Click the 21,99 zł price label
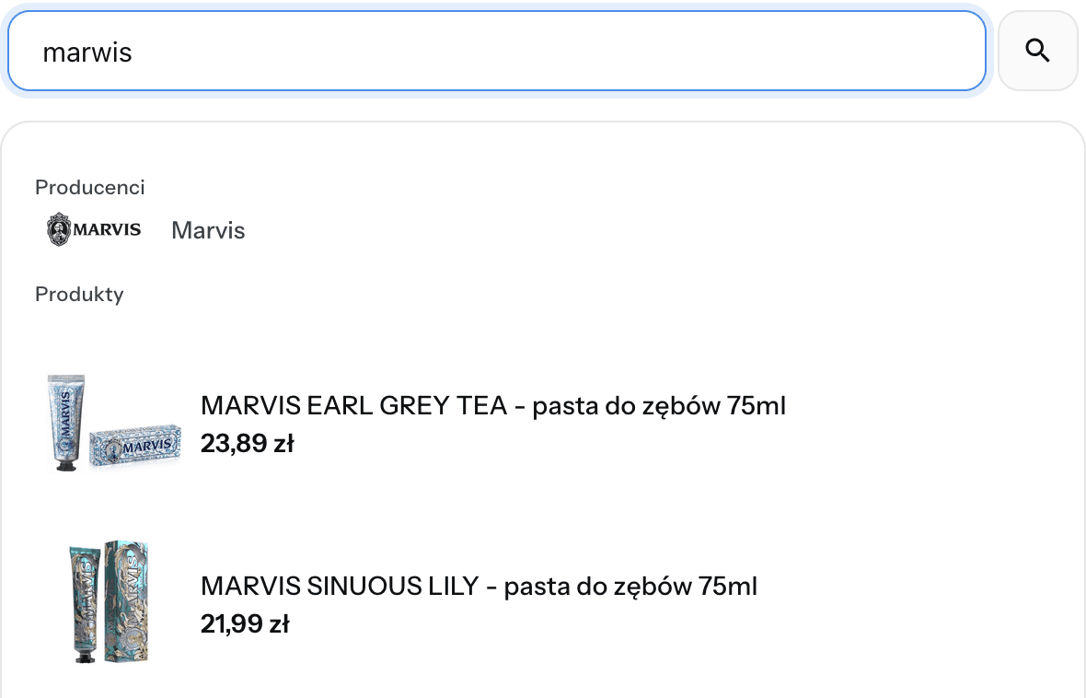 point(245,623)
